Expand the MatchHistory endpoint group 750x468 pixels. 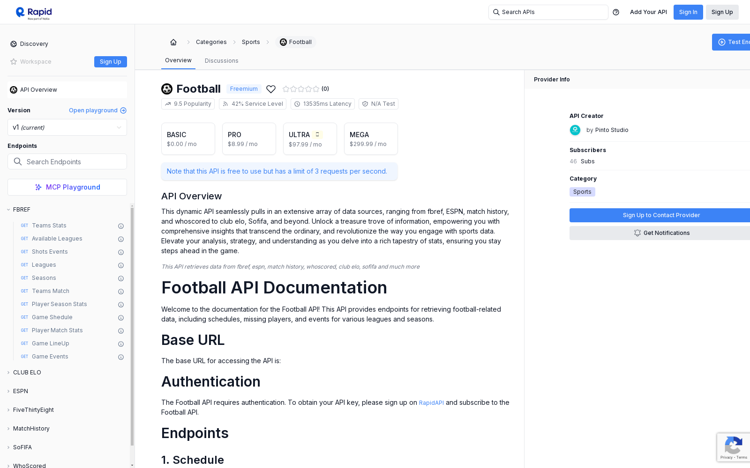(x=8, y=429)
